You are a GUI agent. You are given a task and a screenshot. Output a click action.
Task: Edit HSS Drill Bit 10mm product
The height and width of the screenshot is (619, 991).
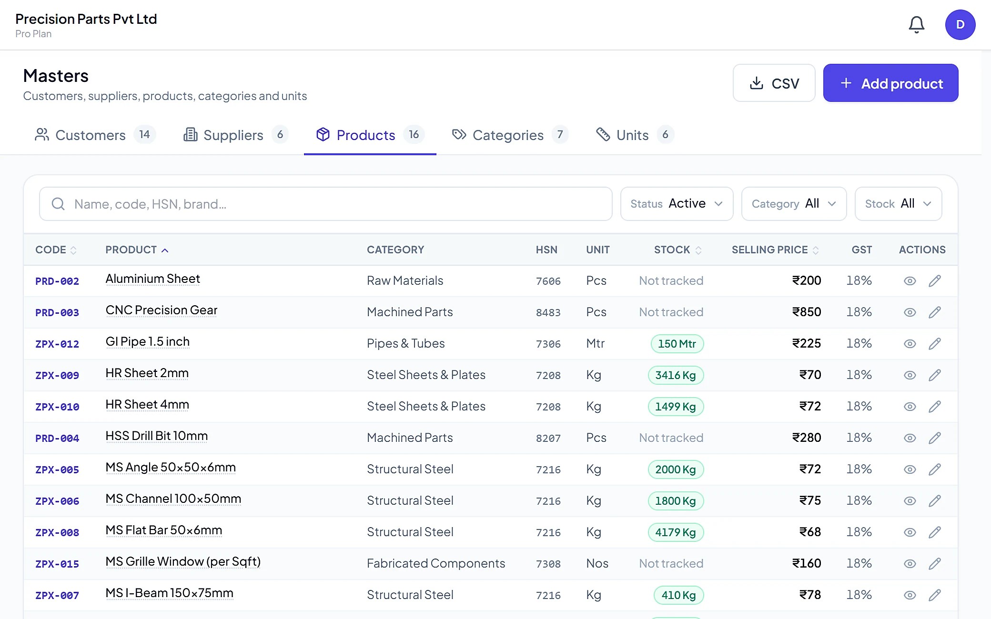[934, 438]
